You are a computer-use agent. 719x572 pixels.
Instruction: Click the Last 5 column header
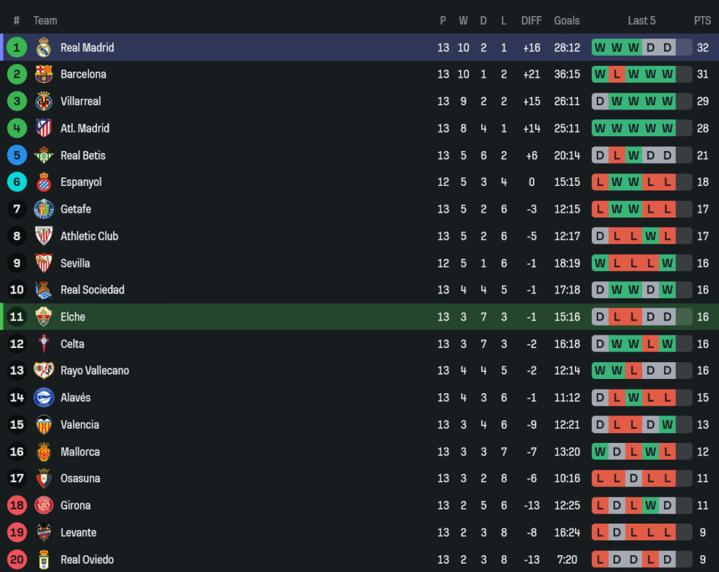(x=642, y=21)
